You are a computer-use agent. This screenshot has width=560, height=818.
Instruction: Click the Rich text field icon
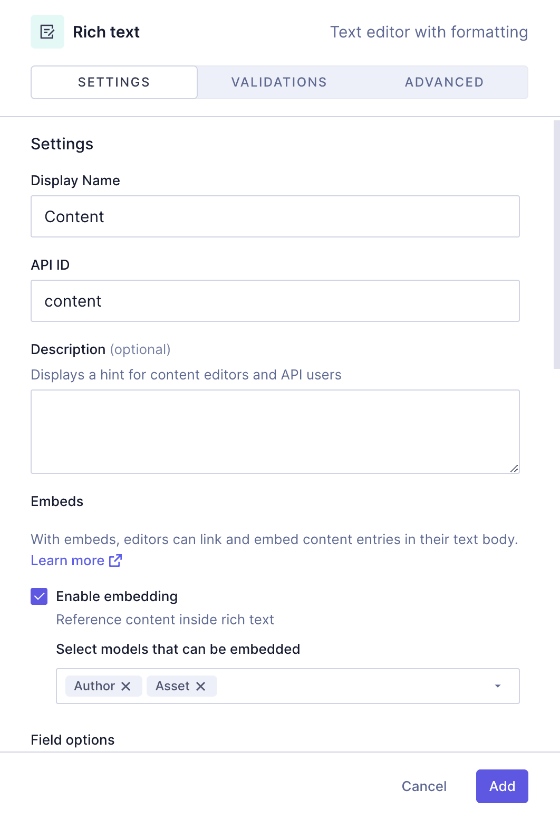coord(47,32)
